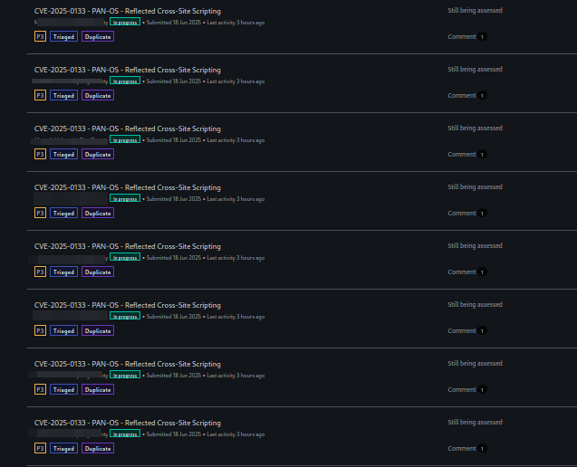This screenshot has width=577, height=467.
Task: Open the second CVE-2025-0133 submission title
Action: point(128,70)
